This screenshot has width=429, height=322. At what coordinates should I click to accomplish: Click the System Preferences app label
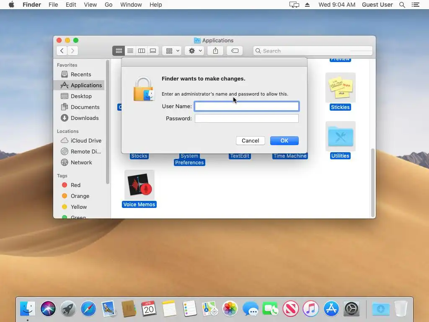click(x=189, y=159)
